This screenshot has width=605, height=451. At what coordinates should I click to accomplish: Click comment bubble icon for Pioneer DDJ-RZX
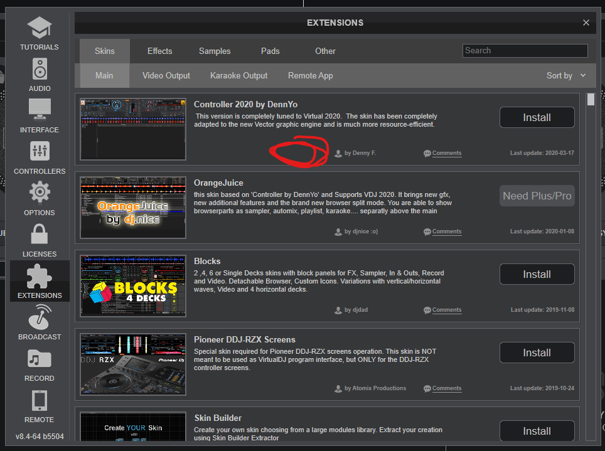pos(427,388)
